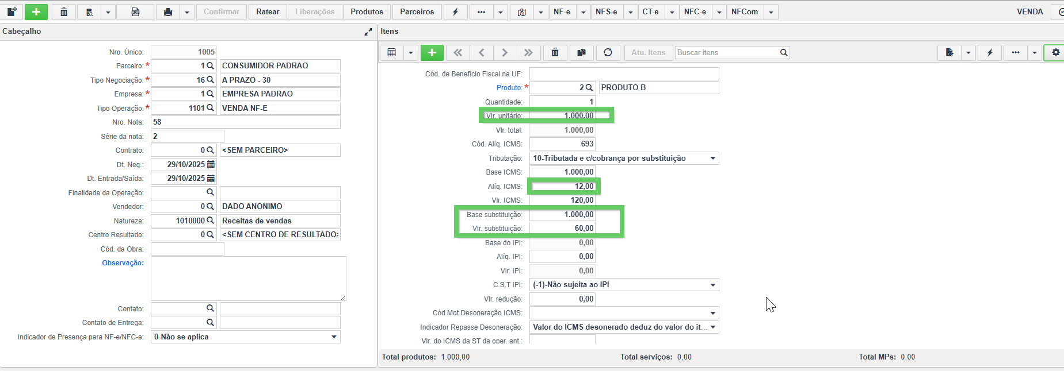Open Tipo Operação lookup magnifier
Viewport: 1064px width, 371px height.
point(210,108)
